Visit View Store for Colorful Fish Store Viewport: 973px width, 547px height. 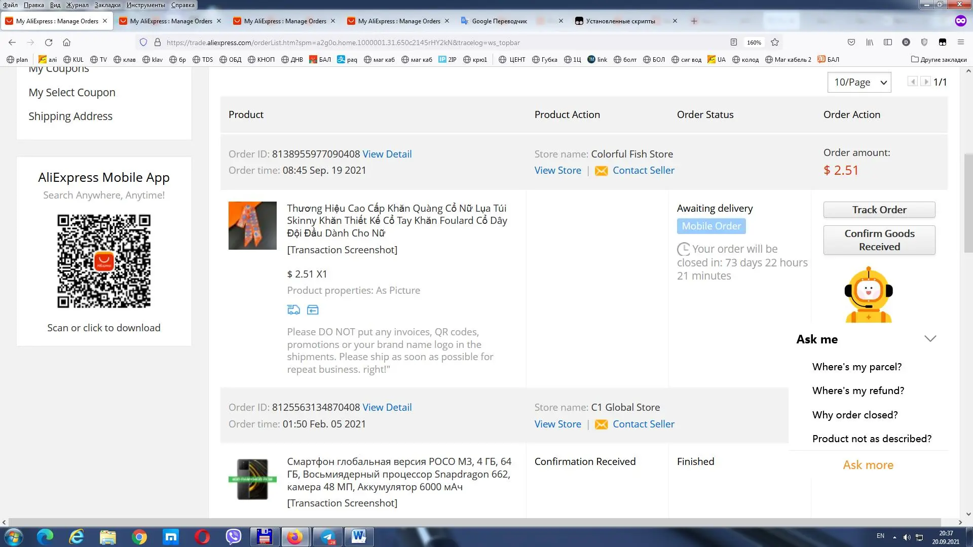(x=557, y=171)
